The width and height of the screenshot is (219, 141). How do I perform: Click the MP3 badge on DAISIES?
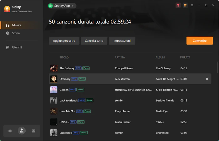point(73,122)
